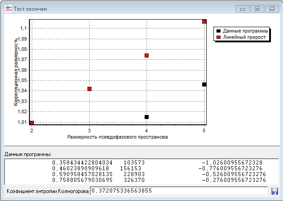Viewport: 283px width, 201px height.
Task: Select red data point at dimension 5
Action: click(x=204, y=21)
